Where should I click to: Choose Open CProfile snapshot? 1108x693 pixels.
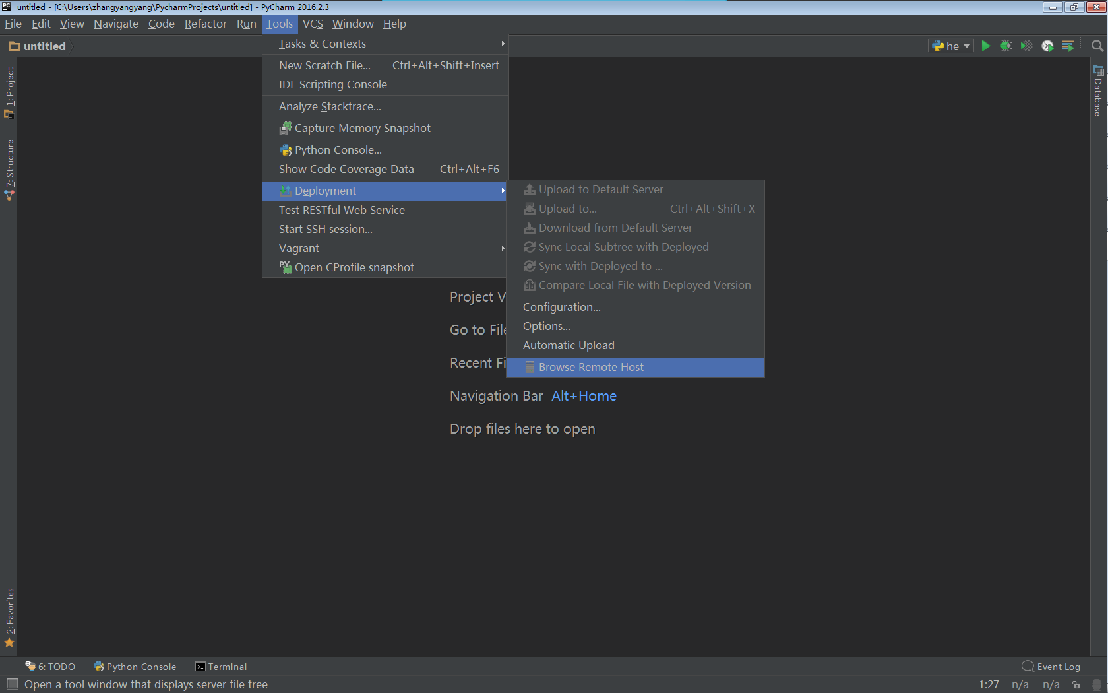pos(385,267)
